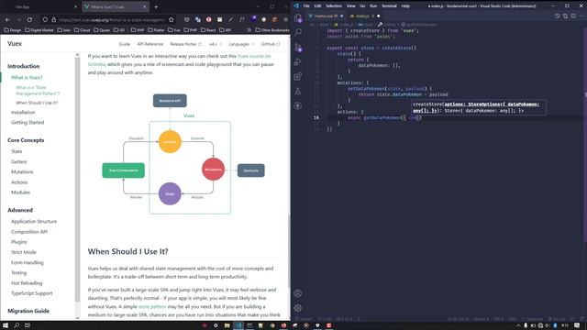This screenshot has height=330, width=587.
Task: Open the Firefox hamburger menu
Action: click(x=285, y=19)
